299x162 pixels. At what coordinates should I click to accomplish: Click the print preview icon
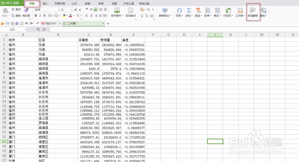22,23
